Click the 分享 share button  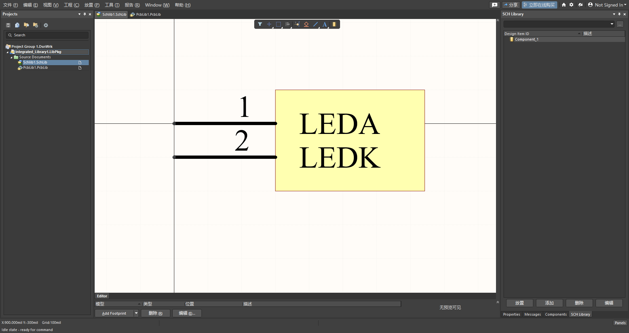(x=511, y=5)
